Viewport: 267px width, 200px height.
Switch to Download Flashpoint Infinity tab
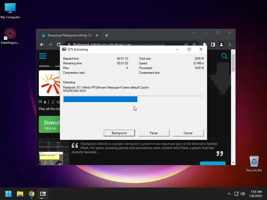[69, 35]
